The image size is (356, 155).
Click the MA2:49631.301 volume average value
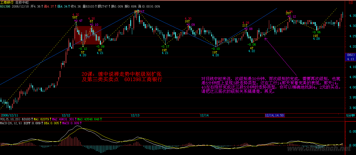(x=63, y=119)
